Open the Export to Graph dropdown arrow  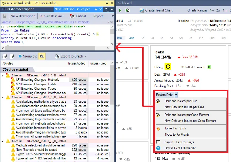[86, 56]
